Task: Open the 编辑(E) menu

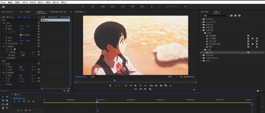Action: pos(10,2)
